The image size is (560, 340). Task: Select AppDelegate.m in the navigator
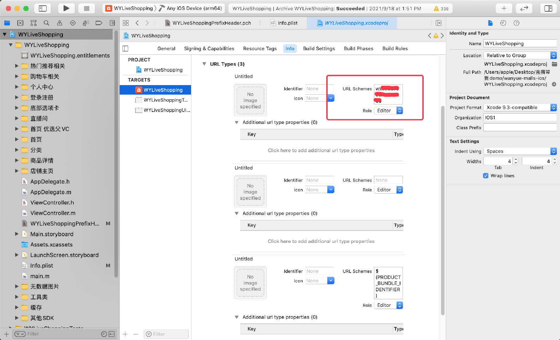50,192
